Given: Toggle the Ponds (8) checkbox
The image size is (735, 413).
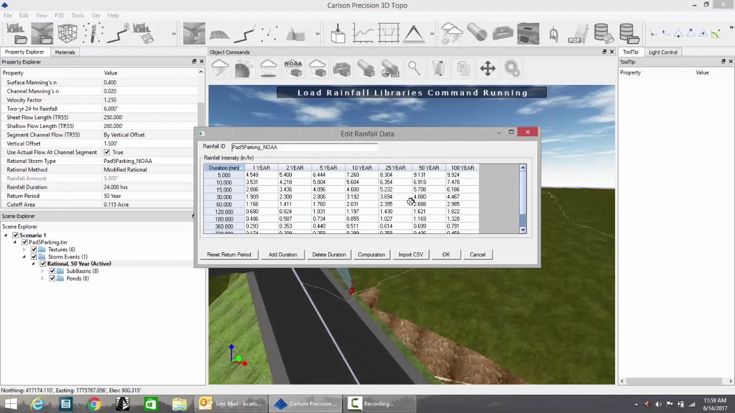Looking at the screenshot, I should click(x=52, y=278).
